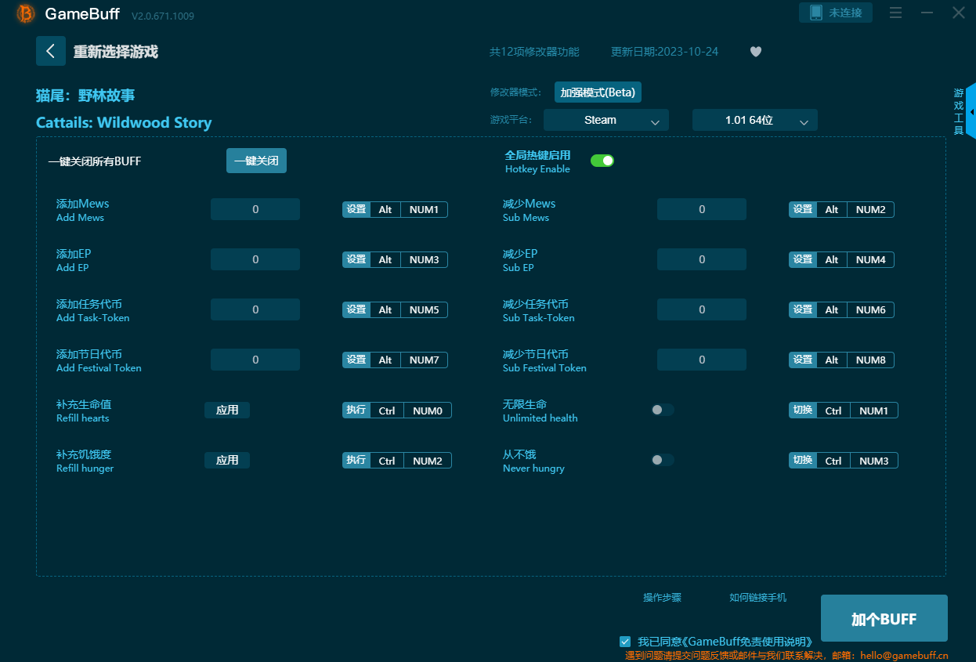Open the GameBuff disclaimer link

(x=746, y=642)
